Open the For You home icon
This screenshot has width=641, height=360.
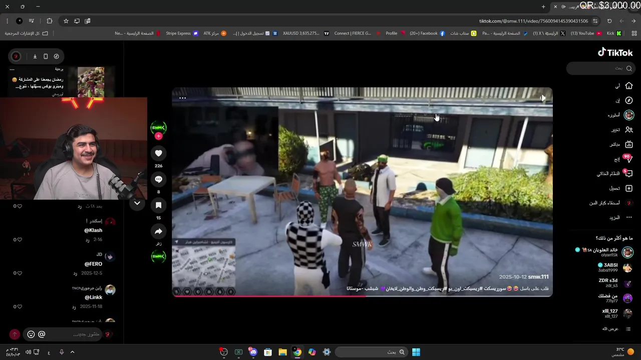pyautogui.click(x=629, y=86)
